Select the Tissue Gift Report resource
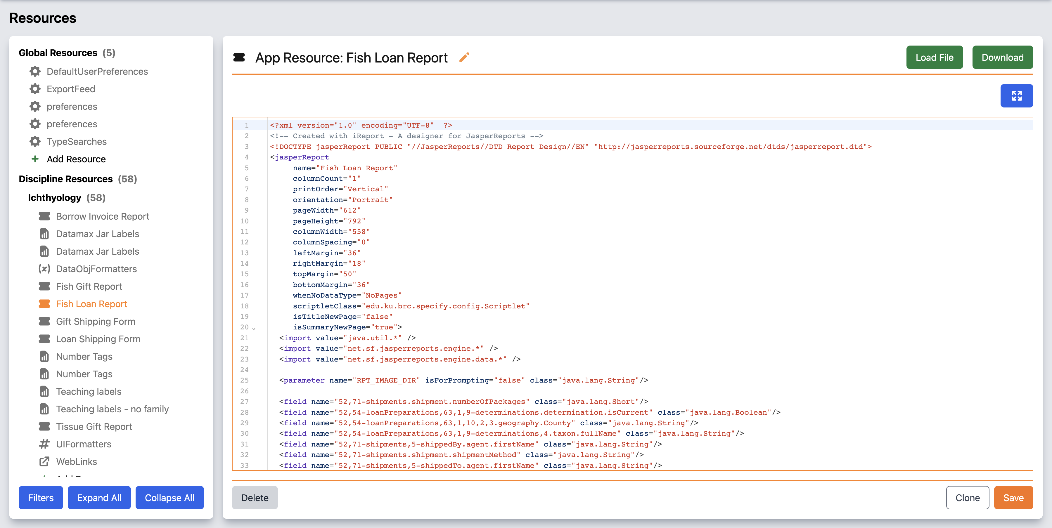 [x=94, y=426]
